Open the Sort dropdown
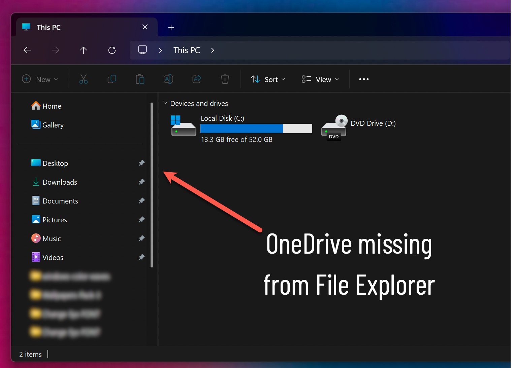Viewport: 514px width, 368px height. pos(268,79)
